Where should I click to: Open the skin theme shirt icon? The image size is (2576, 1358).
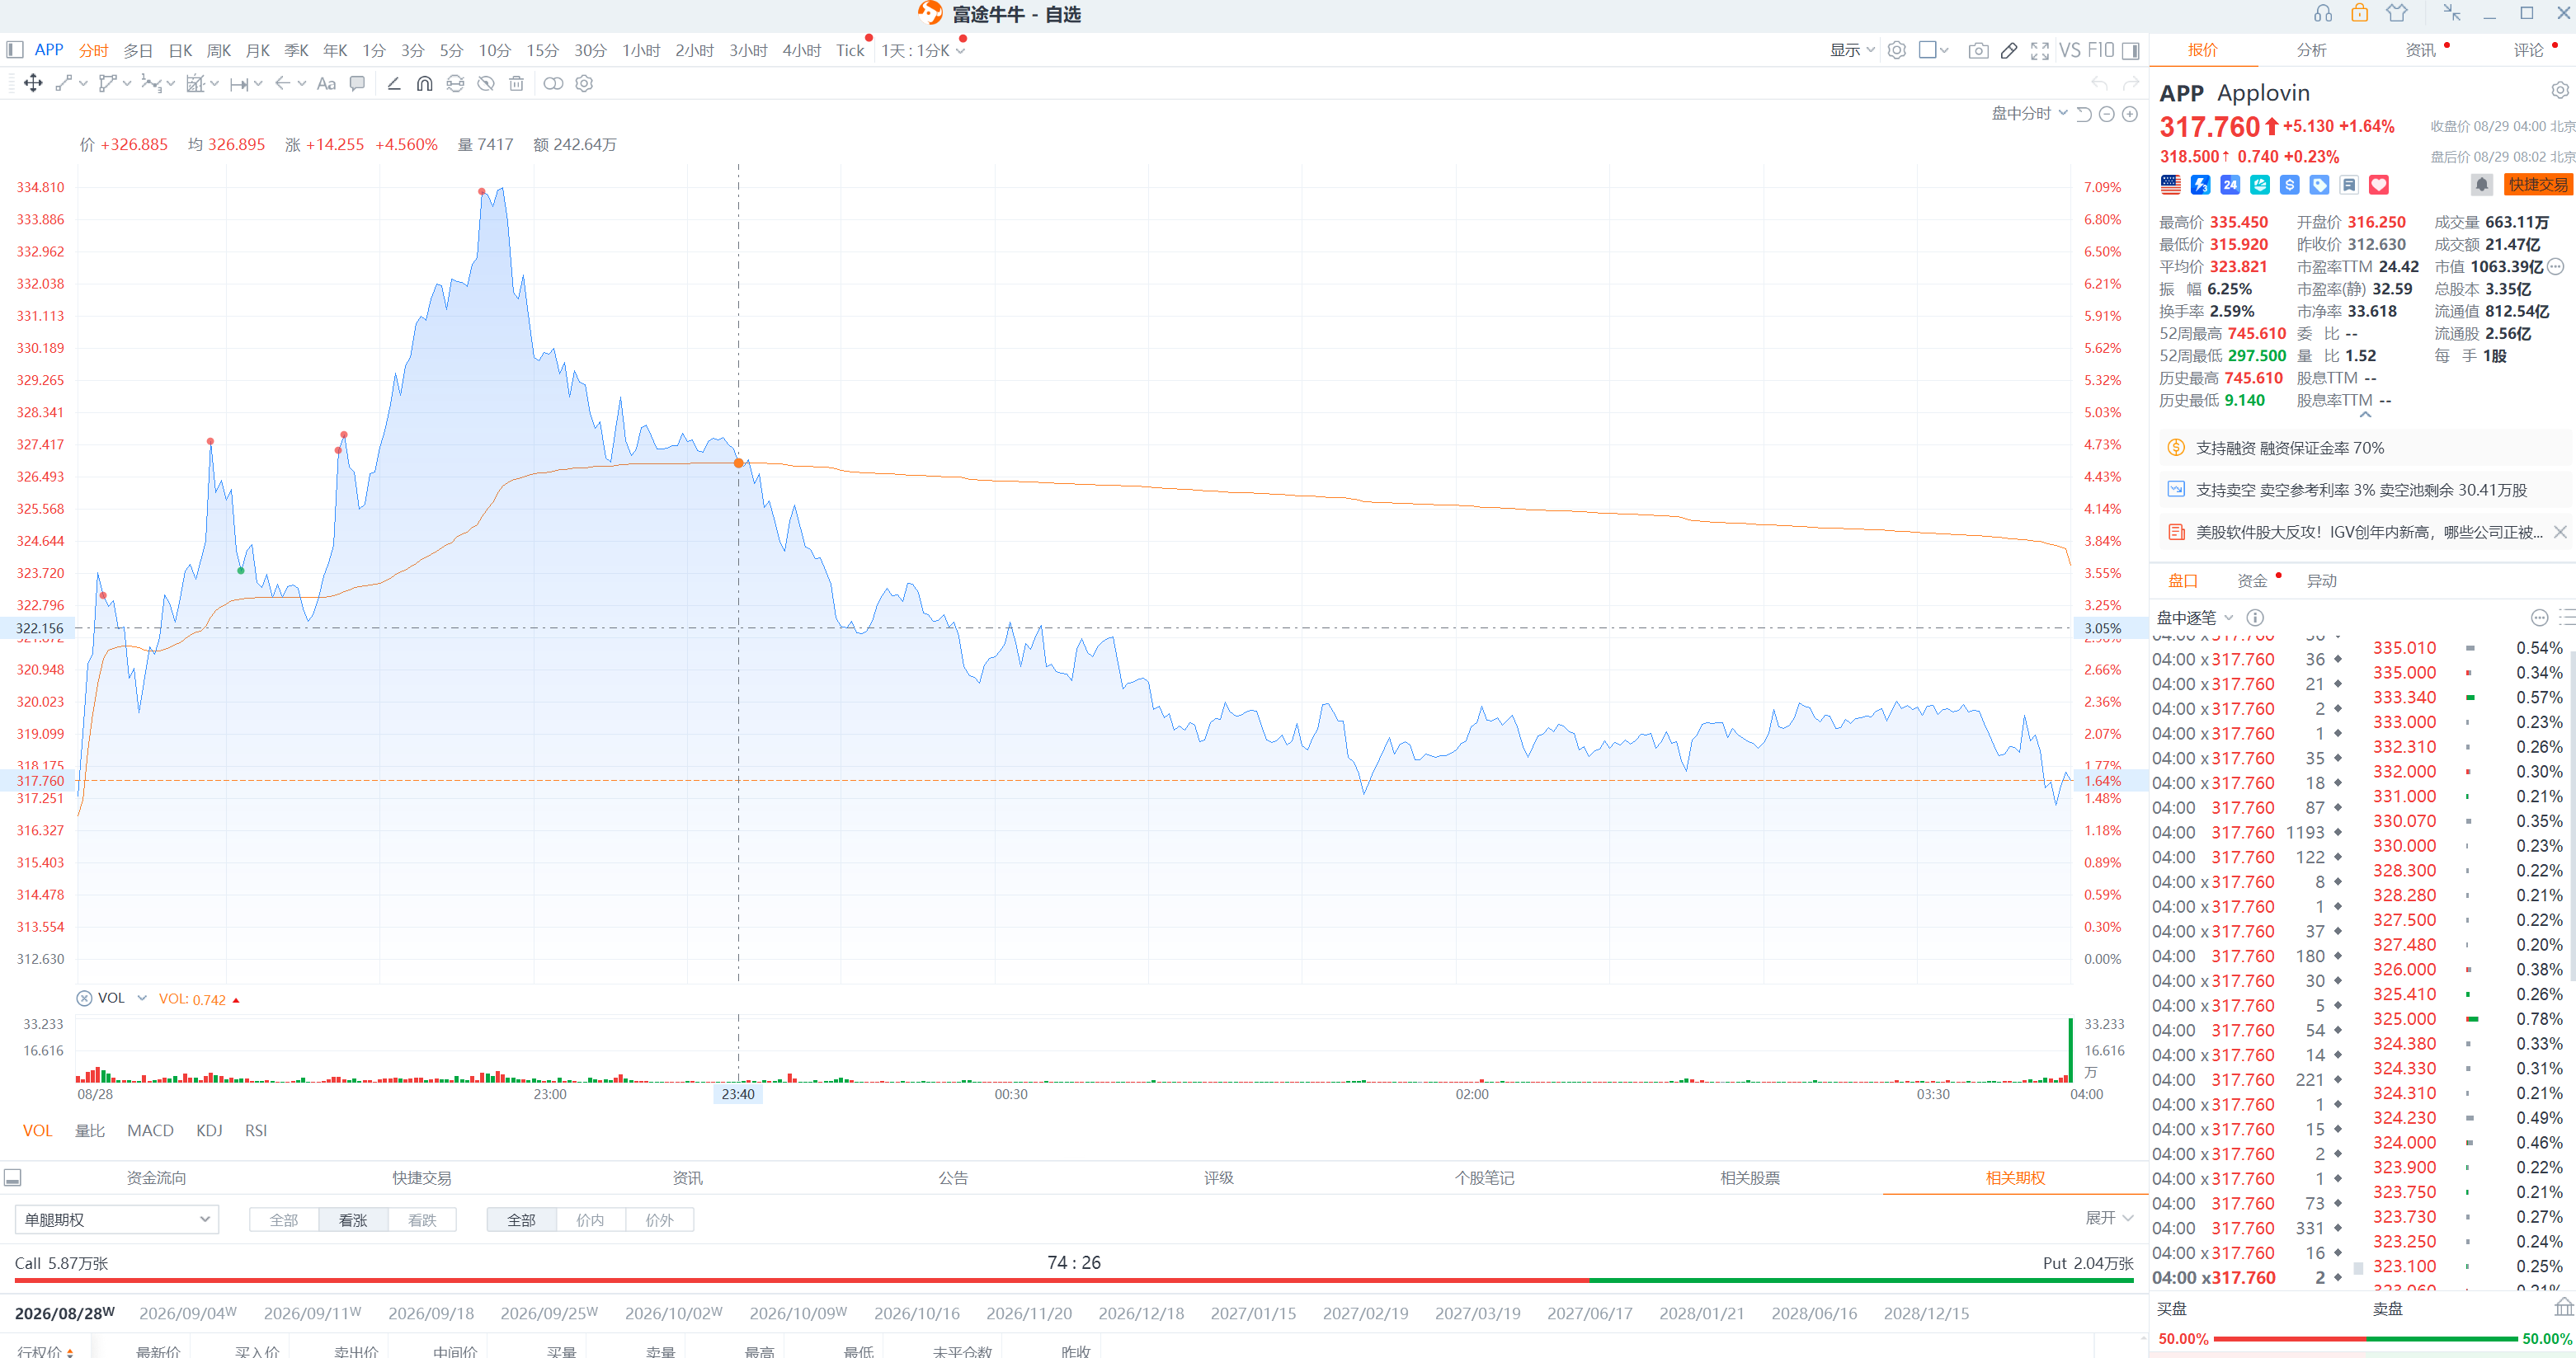coord(2397,13)
